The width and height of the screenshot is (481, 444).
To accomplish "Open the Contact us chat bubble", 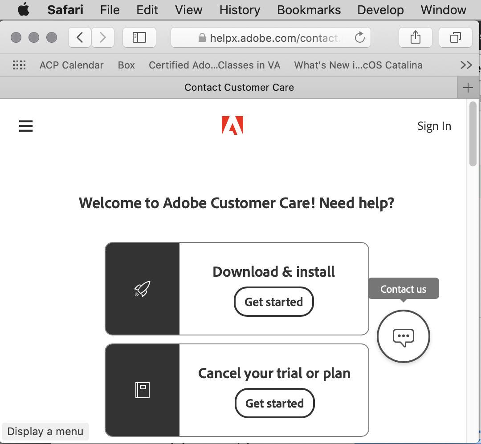I will point(403,337).
